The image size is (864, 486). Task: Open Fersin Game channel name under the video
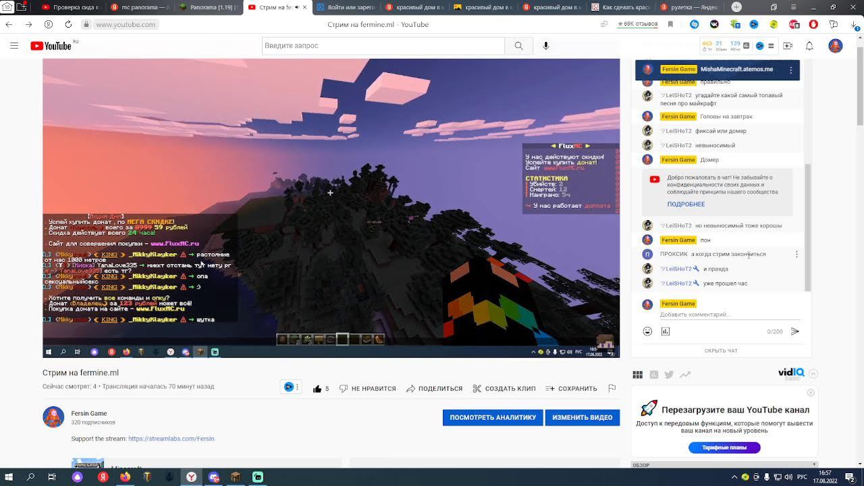point(89,414)
